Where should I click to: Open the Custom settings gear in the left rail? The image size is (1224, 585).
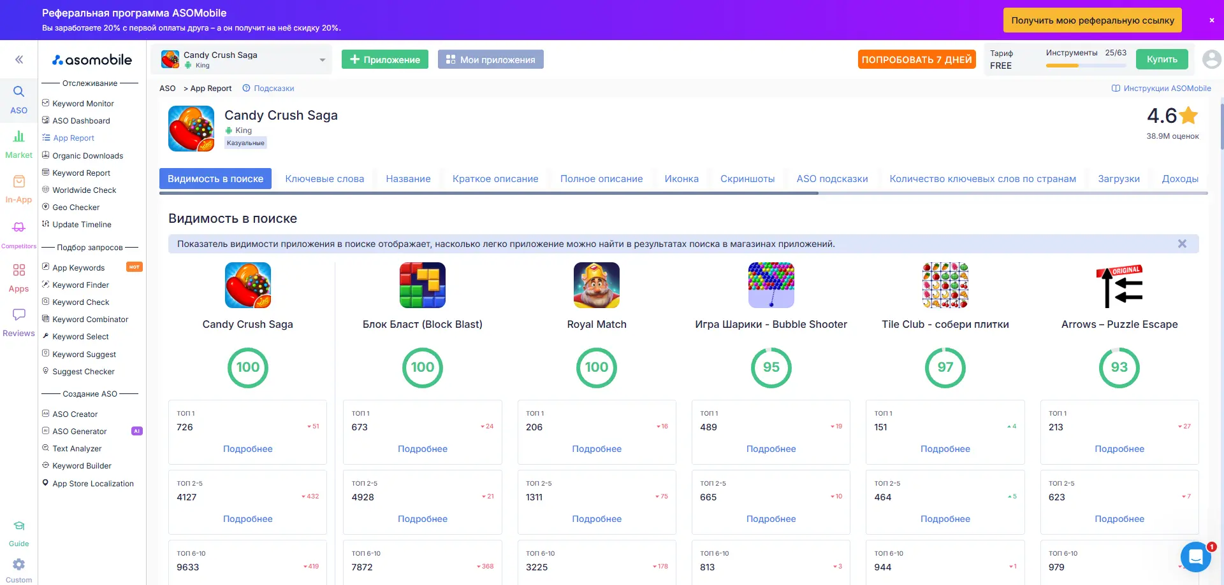click(x=18, y=570)
